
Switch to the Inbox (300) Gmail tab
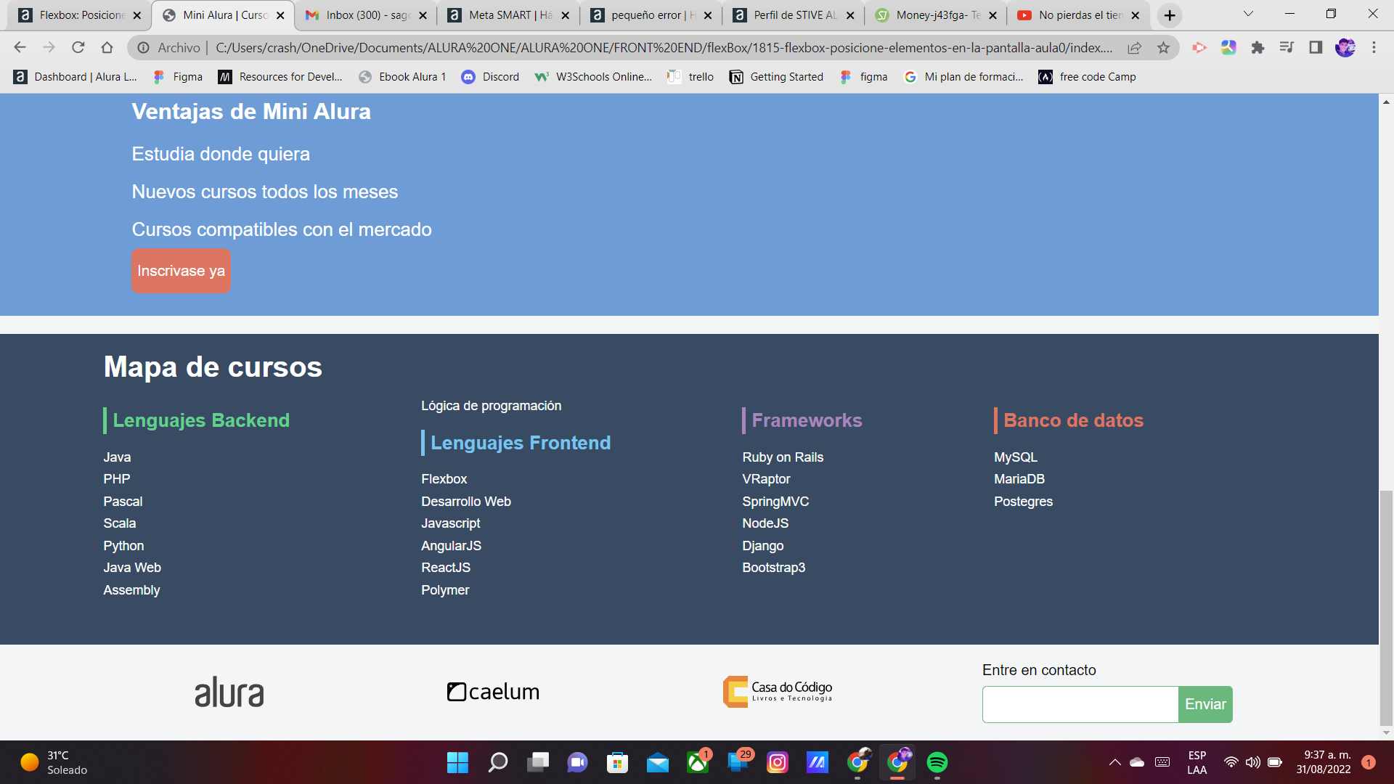tap(367, 15)
